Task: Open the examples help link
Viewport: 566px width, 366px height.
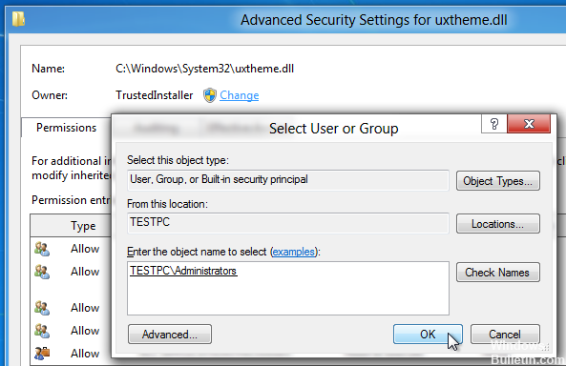Action: point(293,252)
